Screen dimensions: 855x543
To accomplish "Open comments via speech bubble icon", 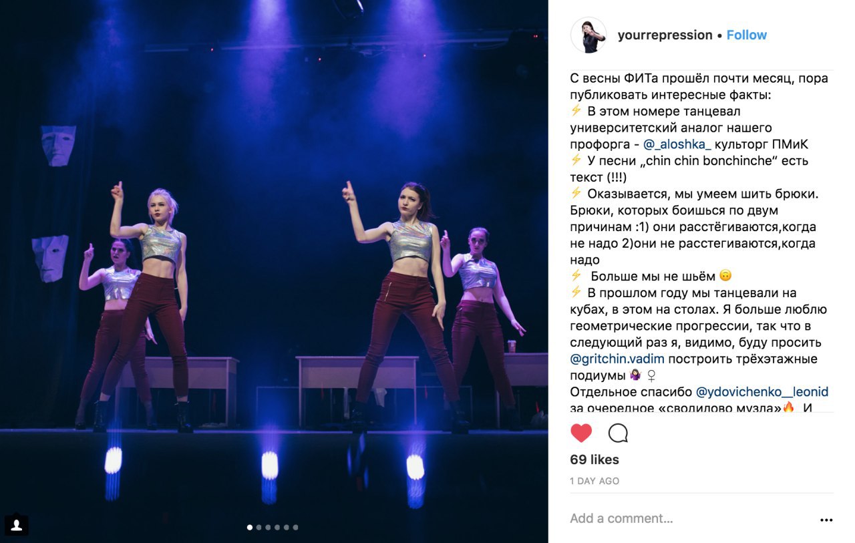I will 618,433.
